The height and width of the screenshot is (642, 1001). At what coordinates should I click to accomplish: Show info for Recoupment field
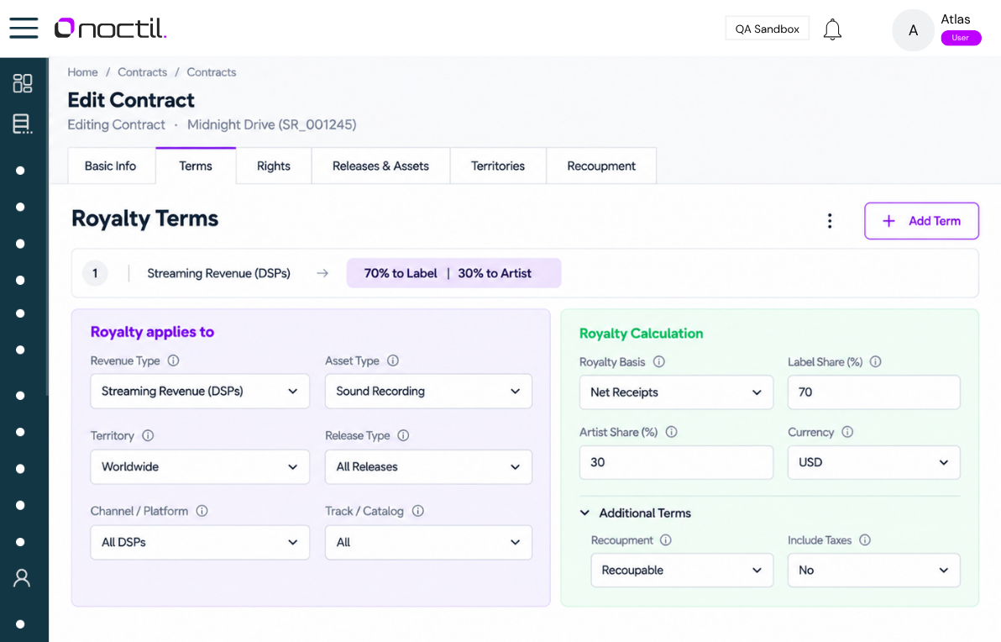pyautogui.click(x=665, y=540)
